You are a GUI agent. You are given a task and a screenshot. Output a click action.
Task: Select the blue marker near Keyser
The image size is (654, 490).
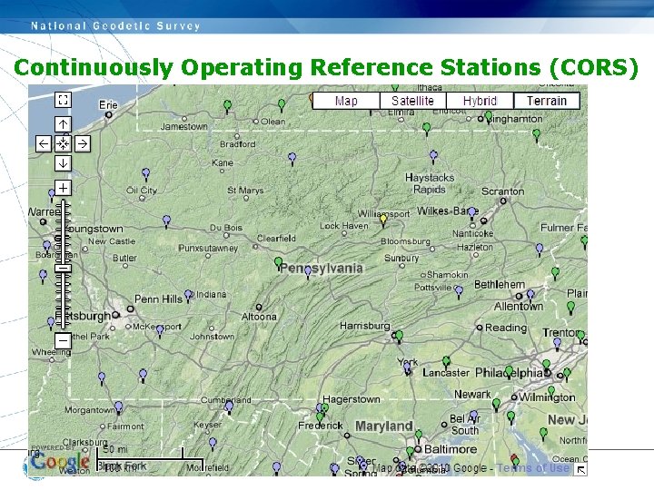[x=213, y=444]
